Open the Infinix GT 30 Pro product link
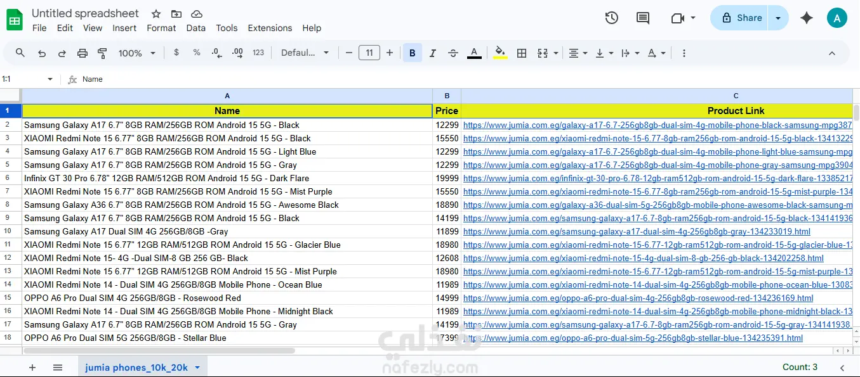Screen dimensions: 860x377 (658, 179)
